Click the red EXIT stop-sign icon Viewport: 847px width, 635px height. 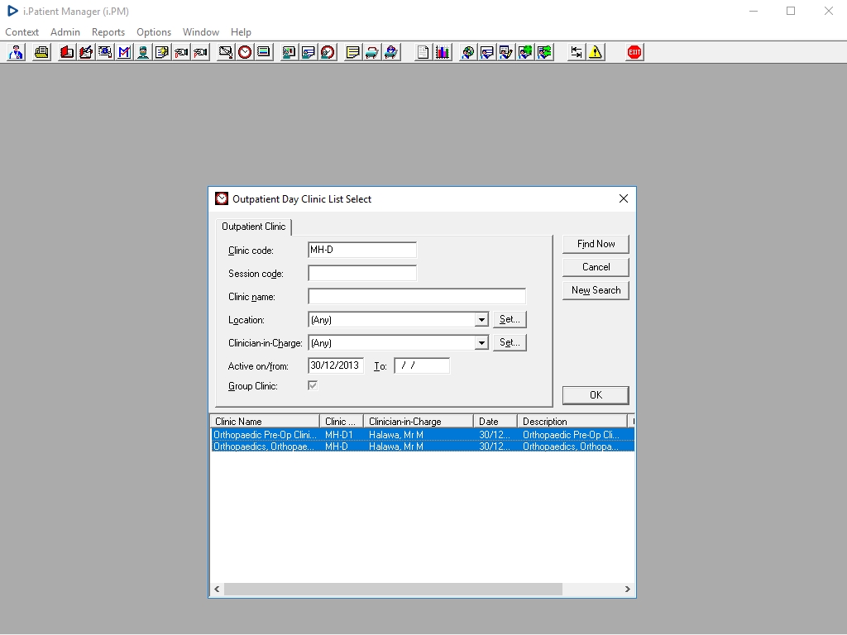click(x=634, y=52)
